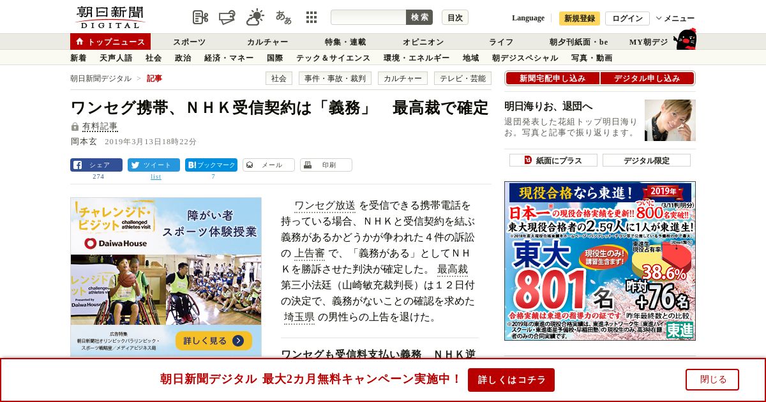Open 朝デジスペシャル in the sub navigation

[x=525, y=57]
